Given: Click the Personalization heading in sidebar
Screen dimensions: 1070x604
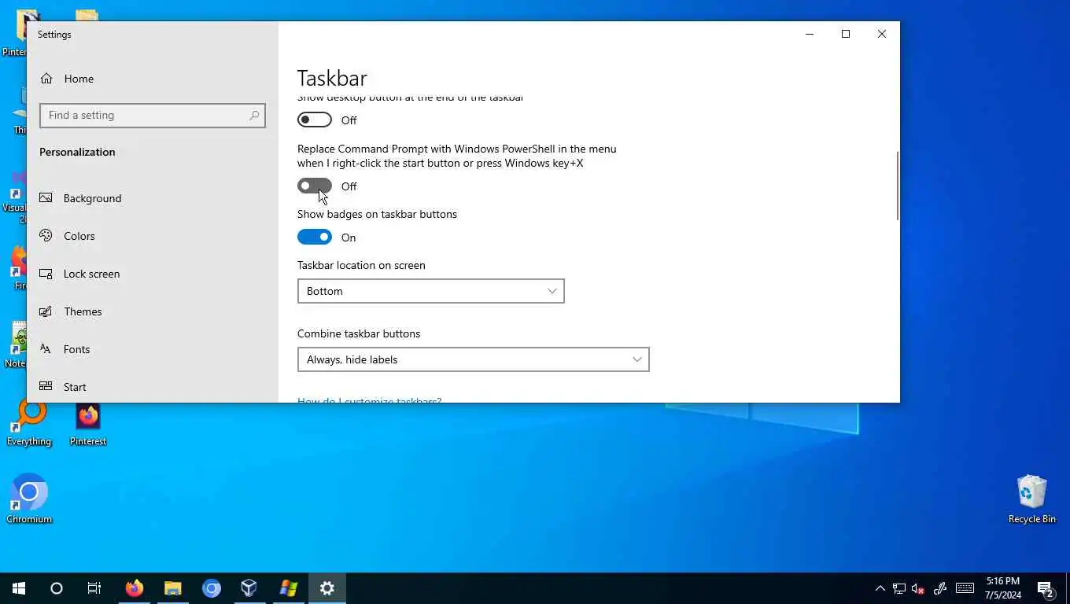Looking at the screenshot, I should tap(77, 152).
